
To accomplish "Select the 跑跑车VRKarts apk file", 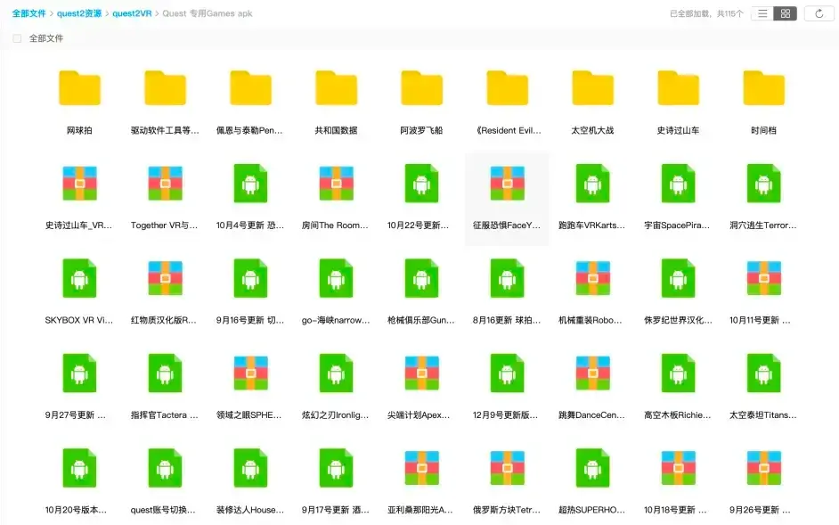I will 592,184.
